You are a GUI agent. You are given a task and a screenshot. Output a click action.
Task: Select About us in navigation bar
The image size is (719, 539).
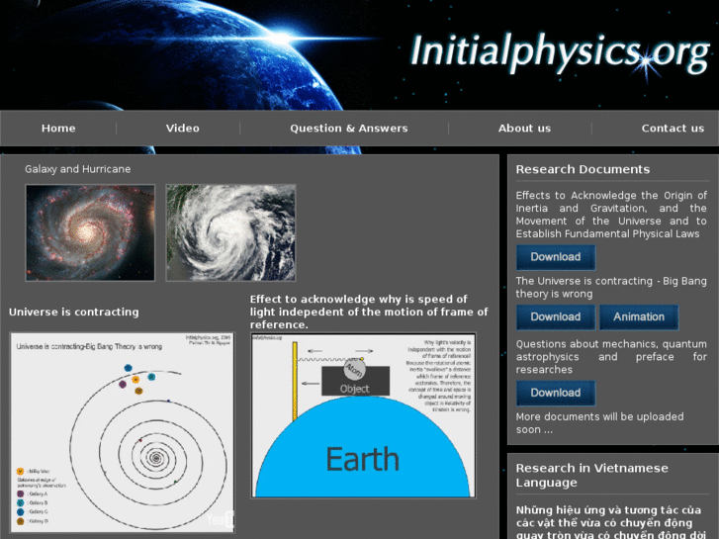pos(524,129)
